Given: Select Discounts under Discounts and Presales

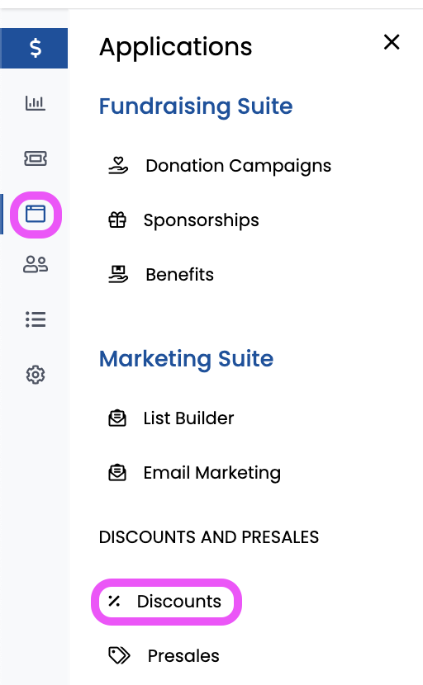Looking at the screenshot, I should [179, 602].
